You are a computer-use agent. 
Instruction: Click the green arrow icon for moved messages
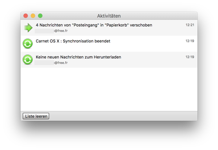28,28
